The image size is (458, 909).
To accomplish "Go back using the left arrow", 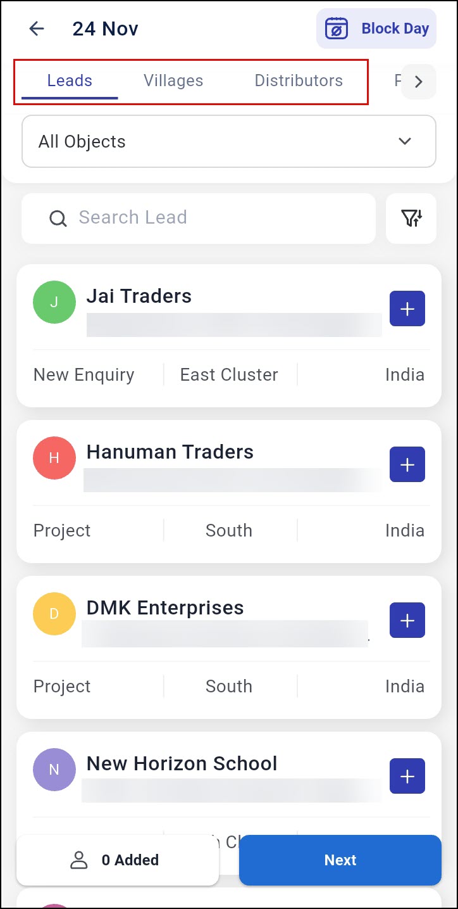I will [x=37, y=29].
